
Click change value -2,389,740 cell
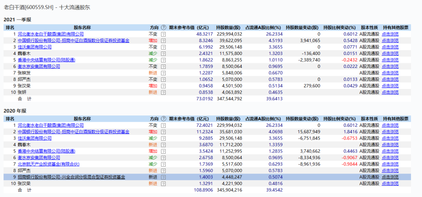pyautogui.click(x=309, y=60)
